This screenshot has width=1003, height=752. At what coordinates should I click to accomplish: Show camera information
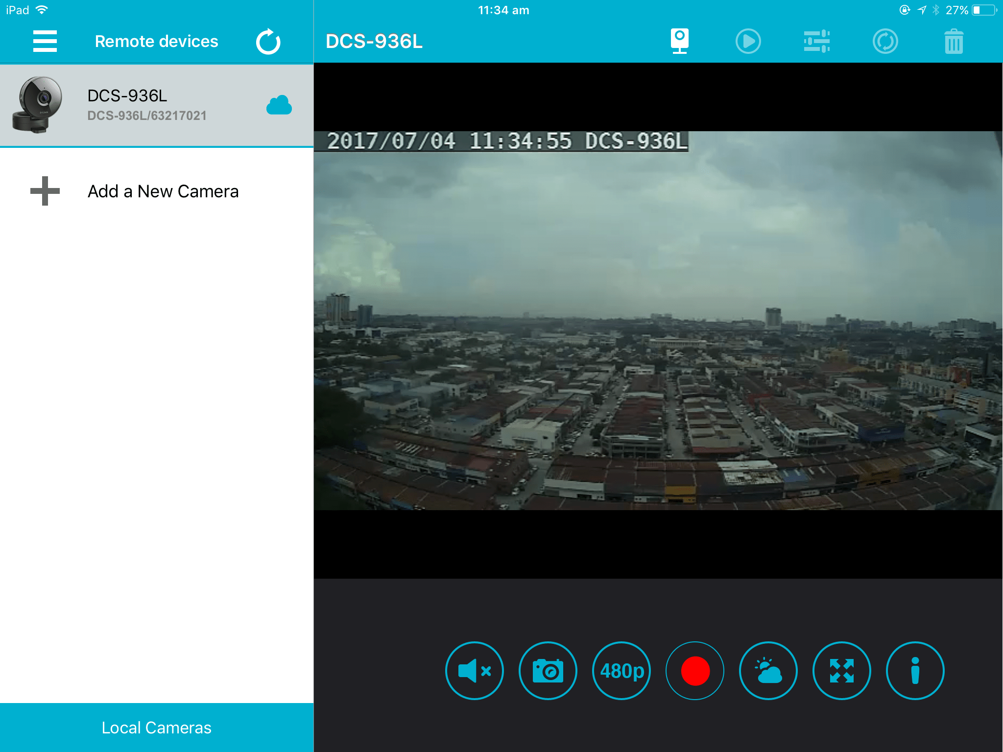click(x=915, y=670)
